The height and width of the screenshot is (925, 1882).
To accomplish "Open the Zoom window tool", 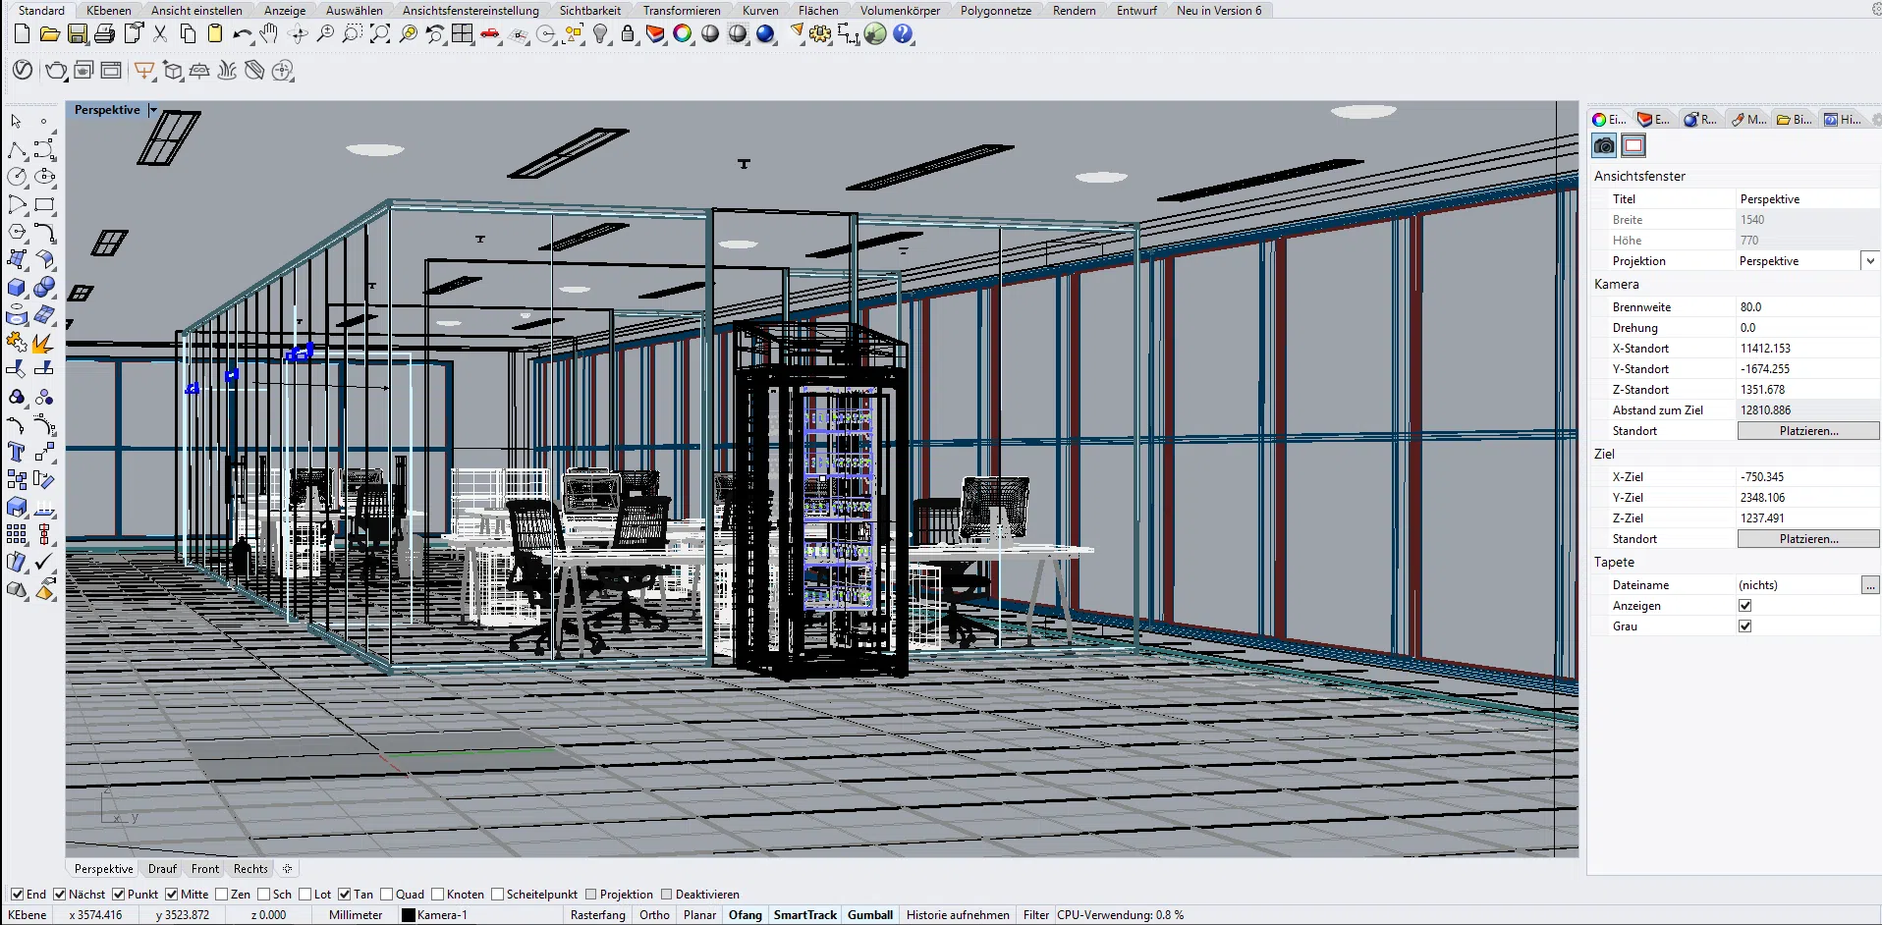I will [353, 33].
